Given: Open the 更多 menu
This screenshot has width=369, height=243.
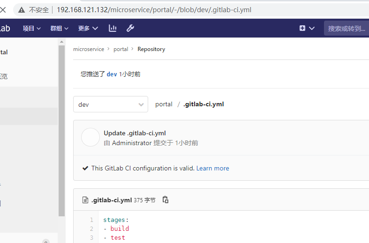Looking at the screenshot, I should coord(88,29).
